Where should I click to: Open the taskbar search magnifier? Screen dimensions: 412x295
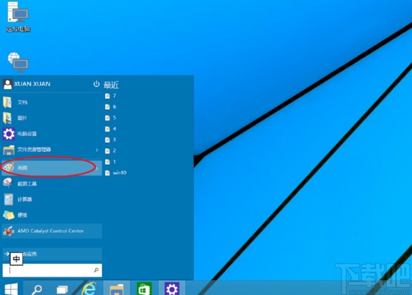[37, 289]
